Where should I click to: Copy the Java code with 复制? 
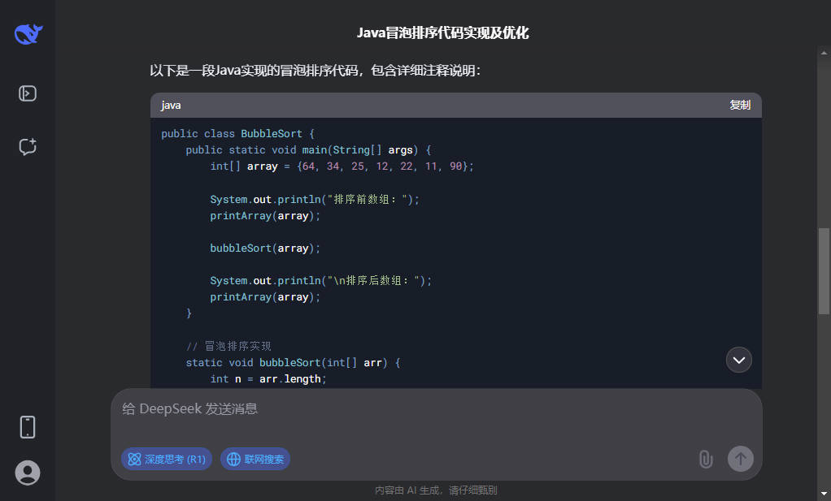click(740, 106)
